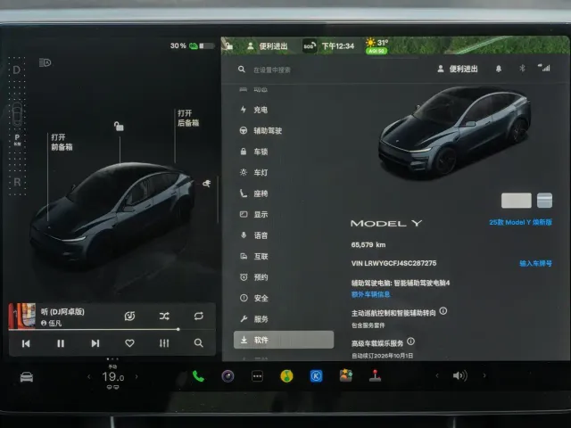Screen dimensions: 571x428
Task: Search music with magnifier icon
Action: [198, 342]
